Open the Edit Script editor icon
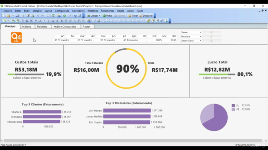 coord(28,16)
